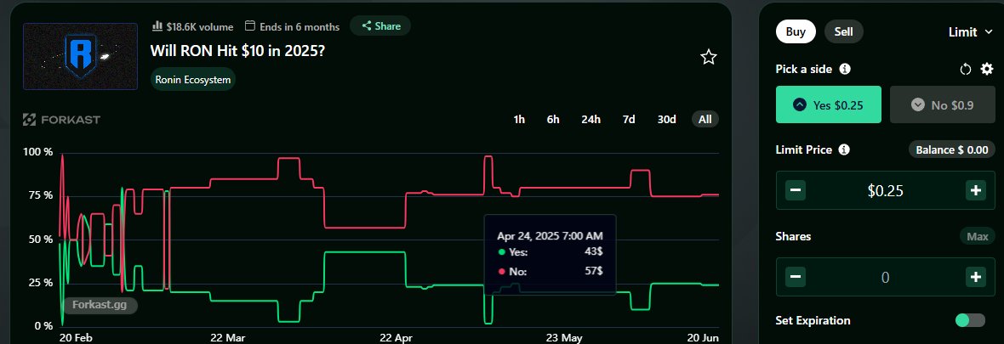Screen dimensions: 1004x344
Task: Increase limit price with plus button
Action: tap(976, 190)
